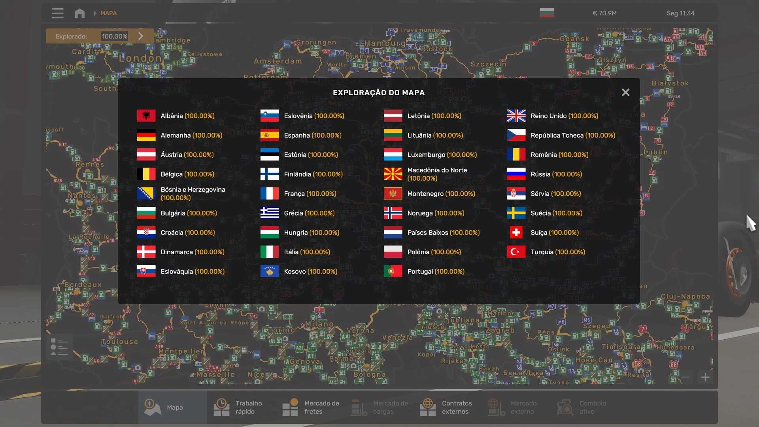Image resolution: width=759 pixels, height=427 pixels.
Task: Open the hamburger main menu
Action: pyautogui.click(x=57, y=13)
